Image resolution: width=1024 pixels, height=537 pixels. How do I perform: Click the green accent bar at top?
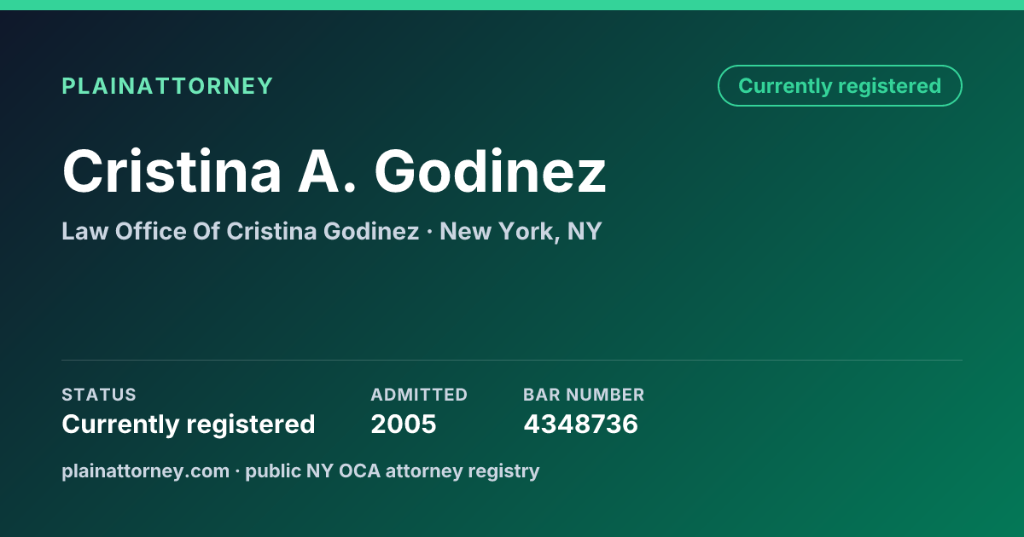point(512,5)
